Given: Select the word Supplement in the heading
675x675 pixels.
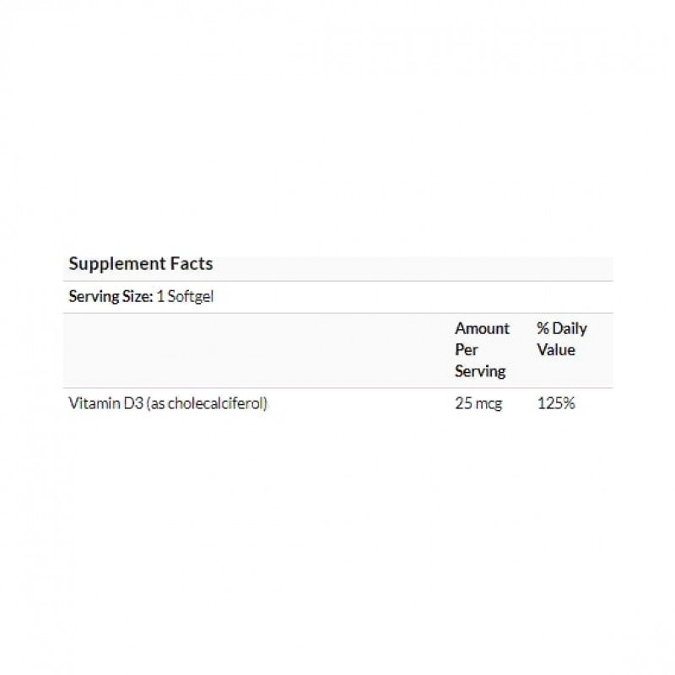Looking at the screenshot, I should coord(117,264).
